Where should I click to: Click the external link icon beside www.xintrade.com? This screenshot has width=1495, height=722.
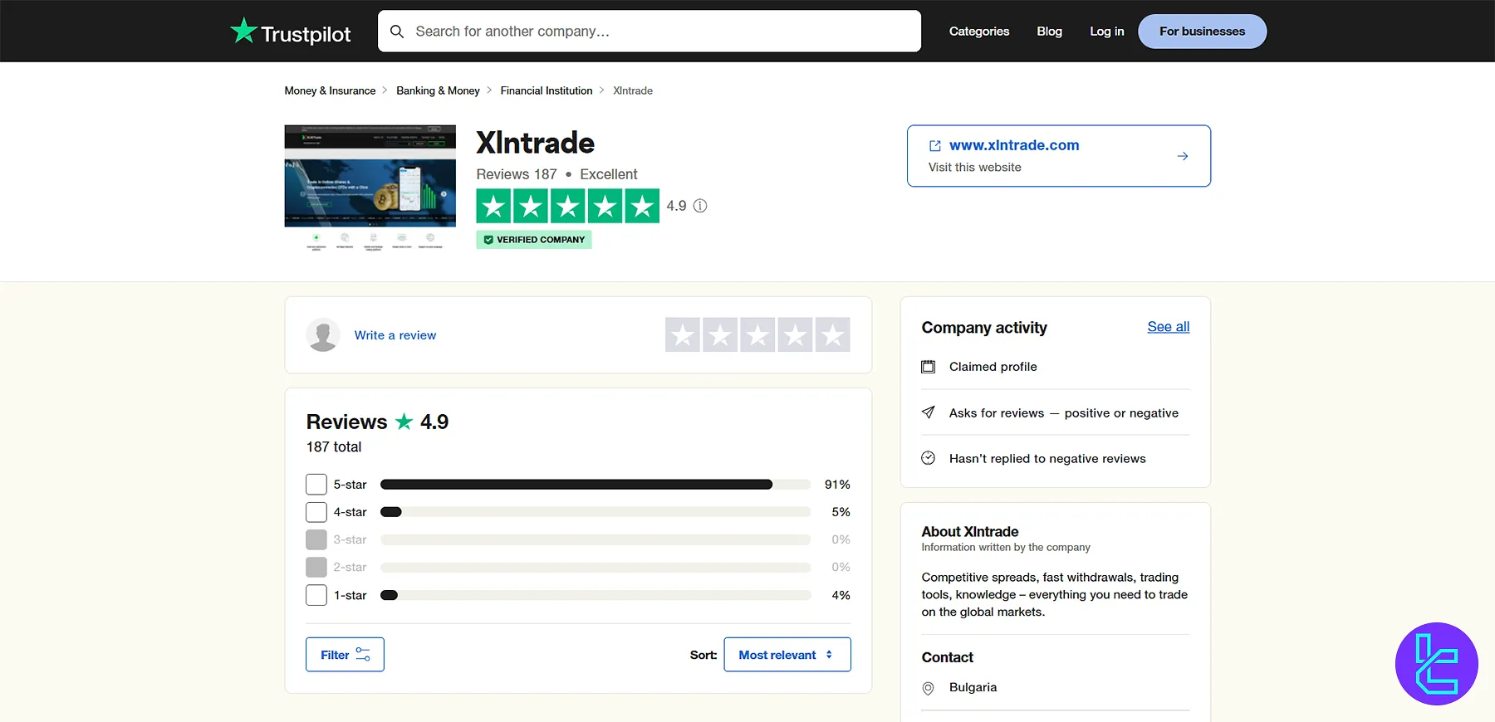pyautogui.click(x=935, y=145)
